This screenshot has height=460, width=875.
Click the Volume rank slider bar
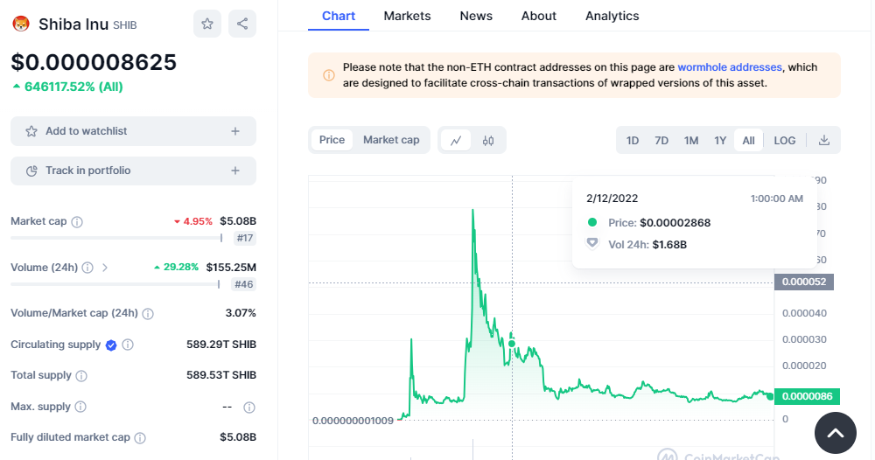pos(115,284)
